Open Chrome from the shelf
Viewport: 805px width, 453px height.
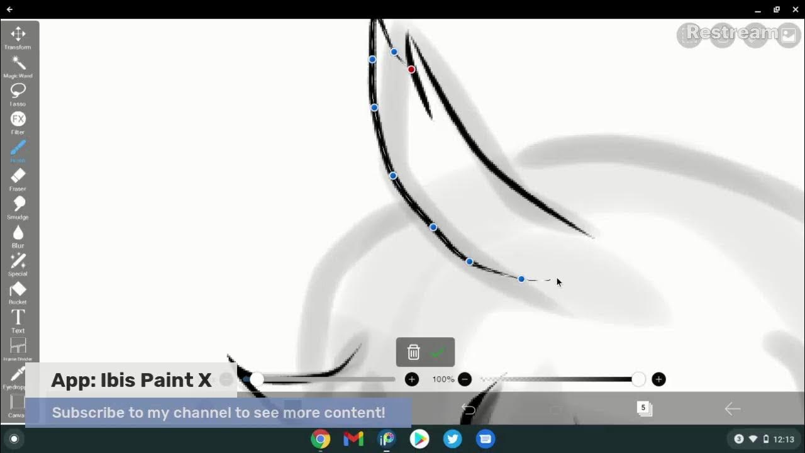(321, 439)
